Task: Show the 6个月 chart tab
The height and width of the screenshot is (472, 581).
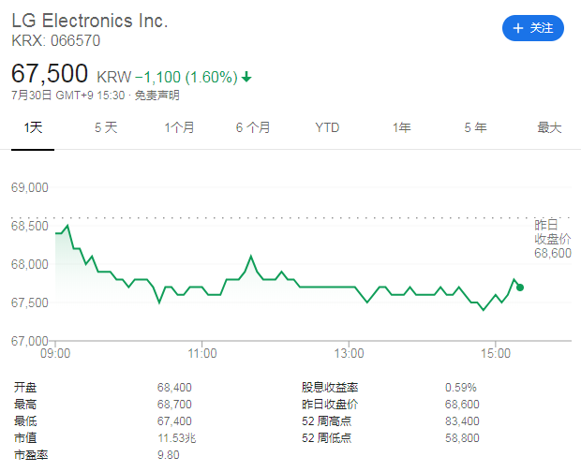Action: (253, 127)
